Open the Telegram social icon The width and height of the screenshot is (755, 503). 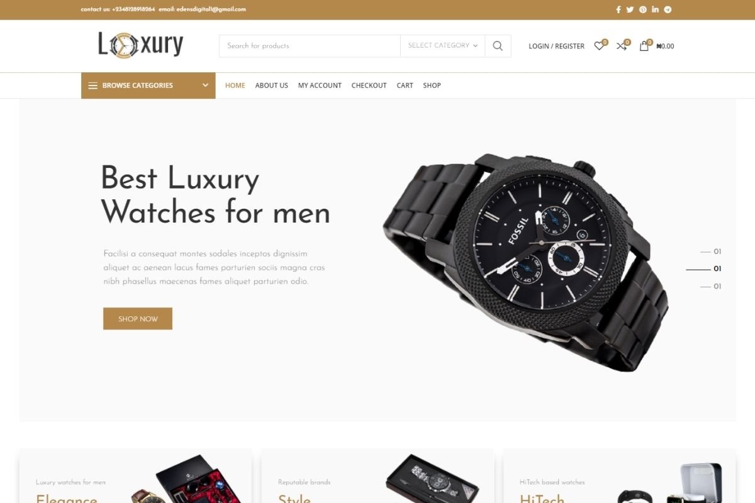pos(668,9)
